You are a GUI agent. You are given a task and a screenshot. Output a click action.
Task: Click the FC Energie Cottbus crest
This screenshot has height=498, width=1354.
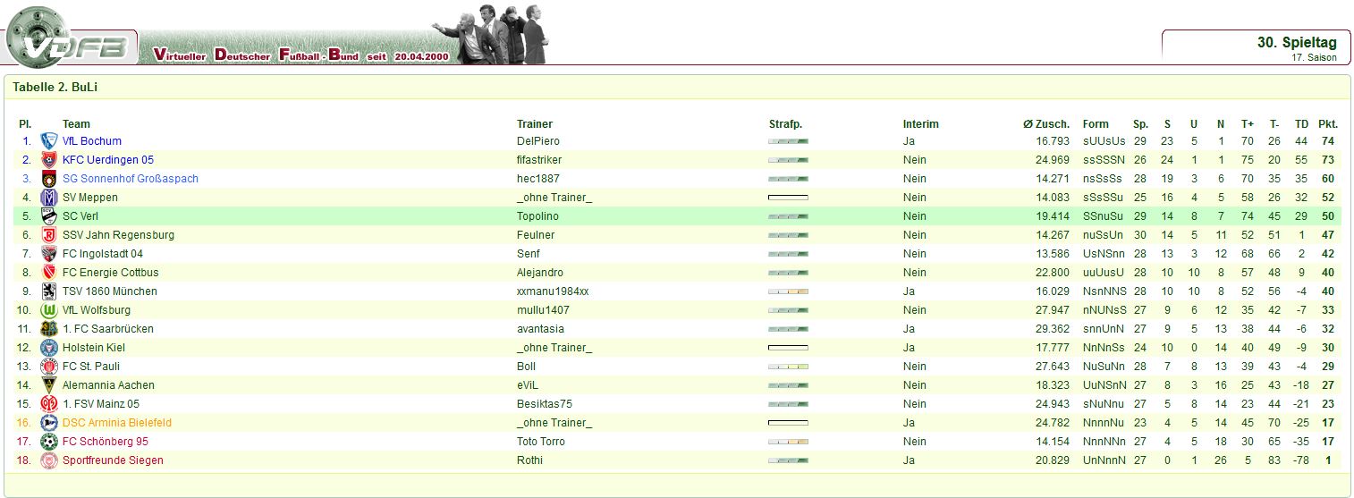49,273
